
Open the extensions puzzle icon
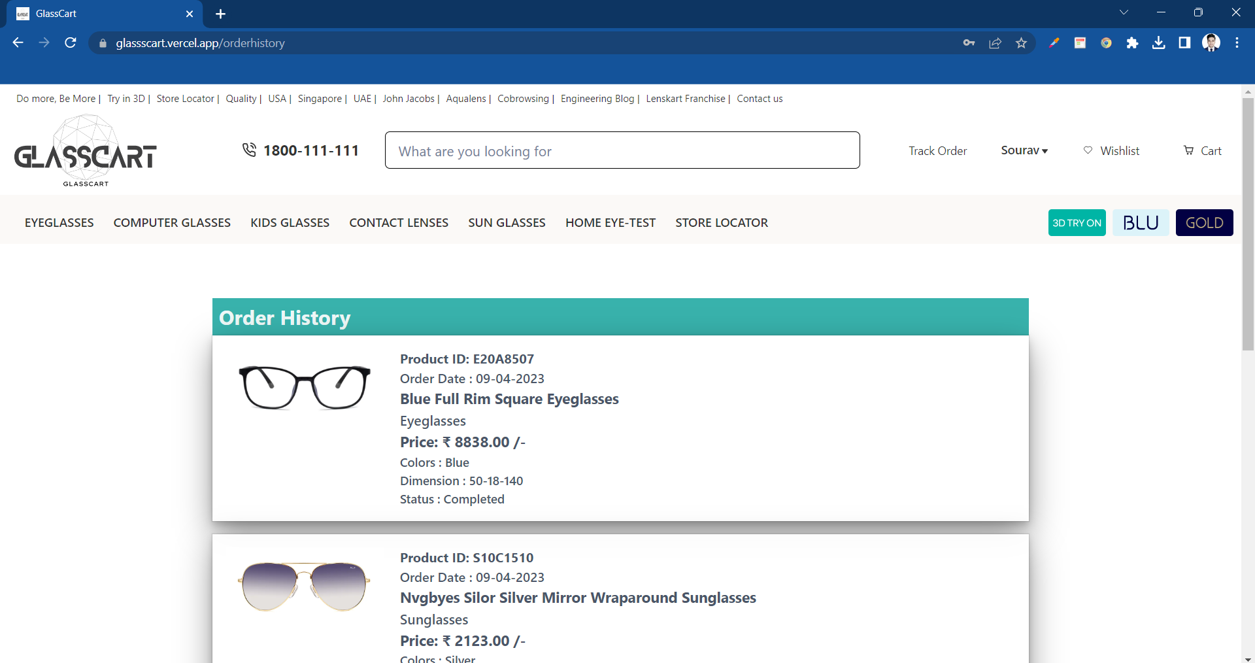coord(1132,43)
